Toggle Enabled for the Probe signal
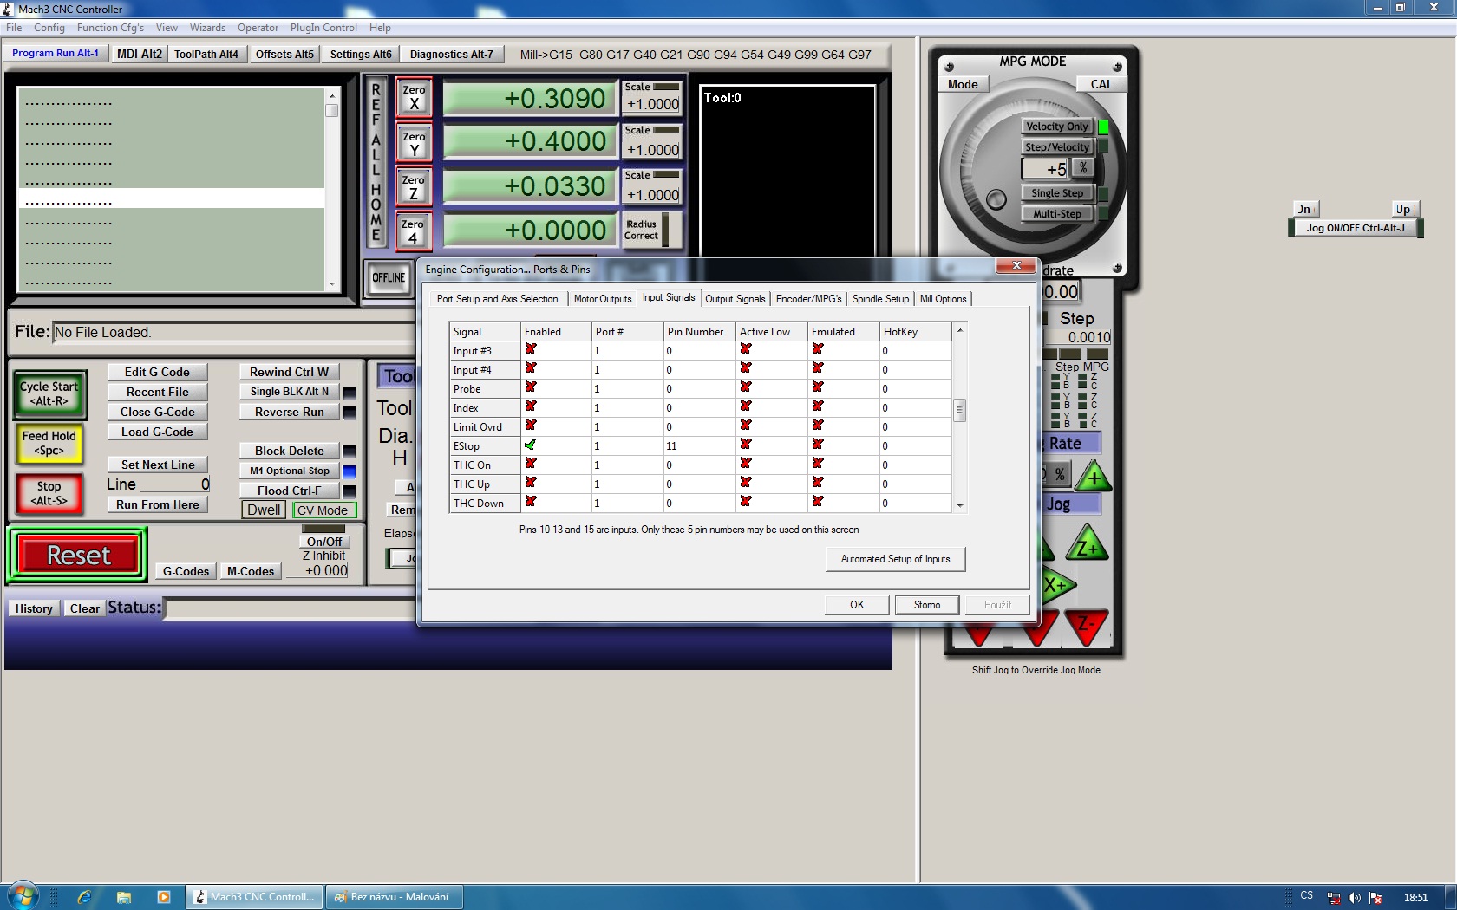1457x910 pixels. pyautogui.click(x=530, y=388)
